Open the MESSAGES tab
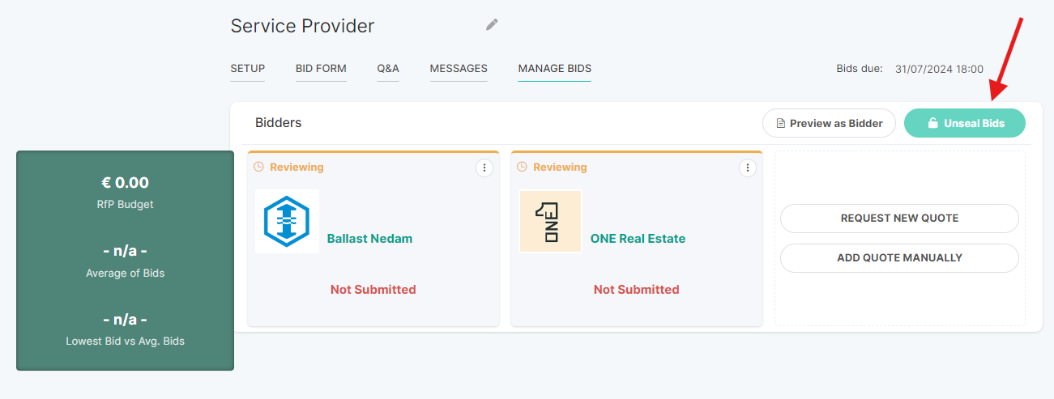Image resolution: width=1054 pixels, height=399 pixels. [459, 69]
